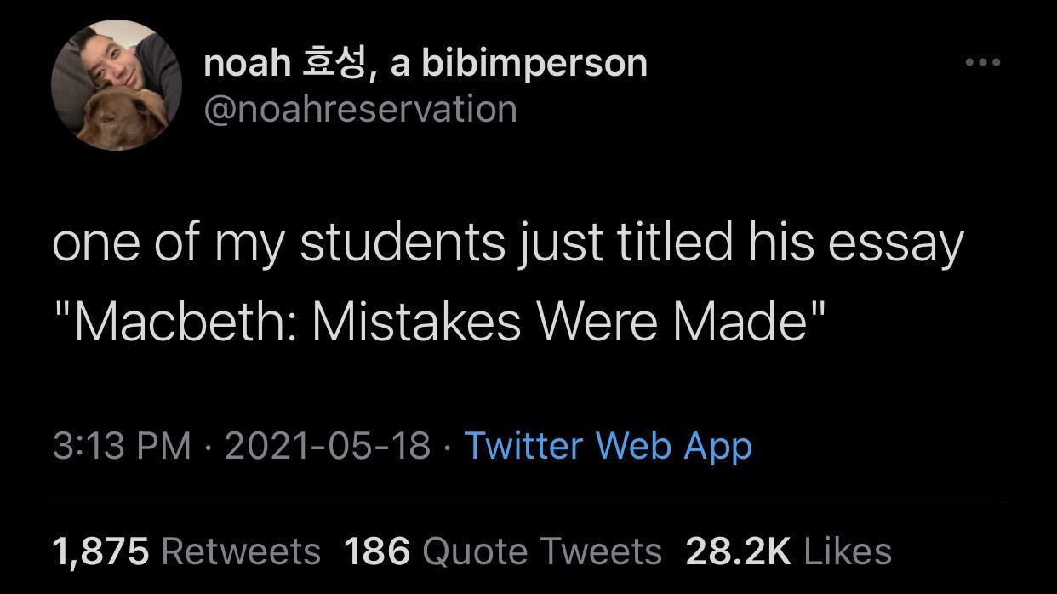View the 1,875 Retweets list
The height and width of the screenshot is (594, 1057).
tap(186, 551)
